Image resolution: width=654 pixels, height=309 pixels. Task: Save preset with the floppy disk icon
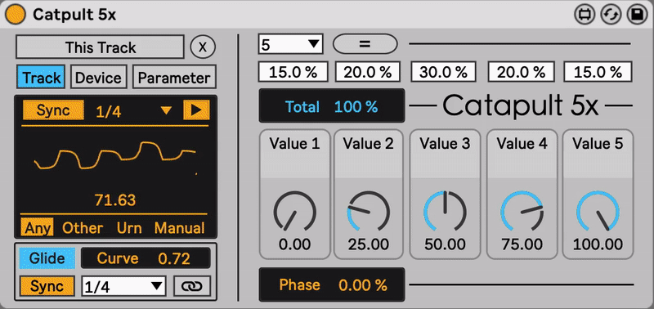pos(637,15)
